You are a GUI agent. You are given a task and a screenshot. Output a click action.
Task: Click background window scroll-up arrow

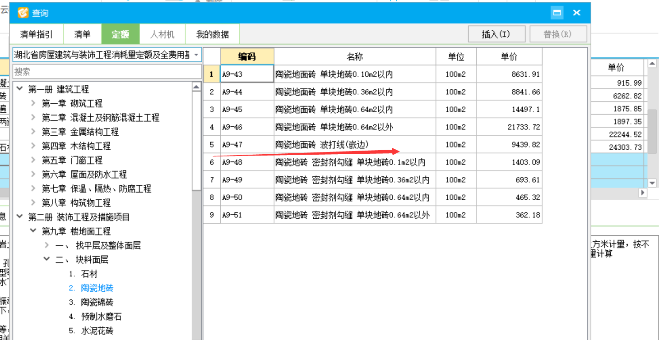(652, 64)
